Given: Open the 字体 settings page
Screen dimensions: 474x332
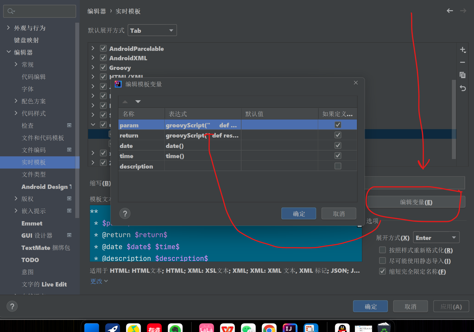Looking at the screenshot, I should [28, 89].
